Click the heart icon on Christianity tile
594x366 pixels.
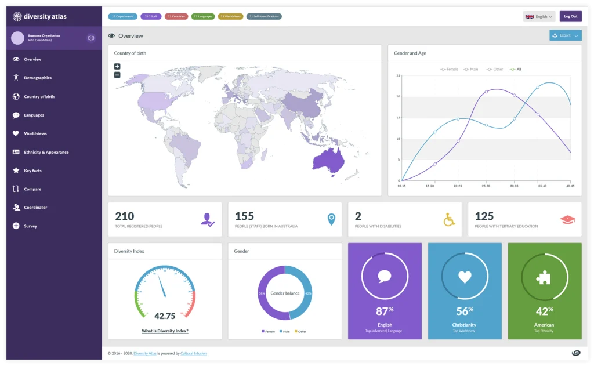pyautogui.click(x=465, y=277)
